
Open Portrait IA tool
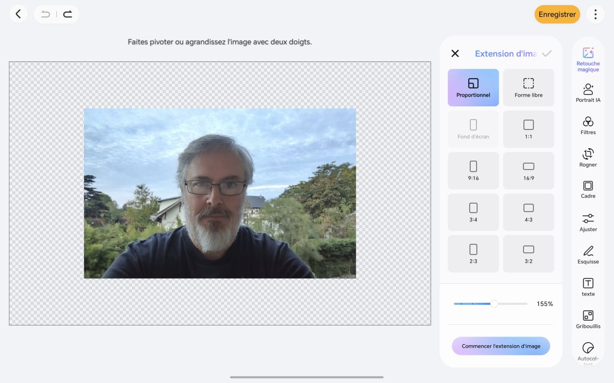click(588, 93)
